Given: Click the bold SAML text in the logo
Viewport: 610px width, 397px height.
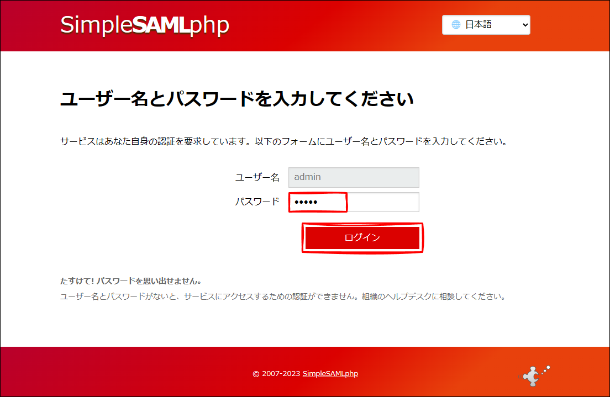Looking at the screenshot, I should [160, 25].
